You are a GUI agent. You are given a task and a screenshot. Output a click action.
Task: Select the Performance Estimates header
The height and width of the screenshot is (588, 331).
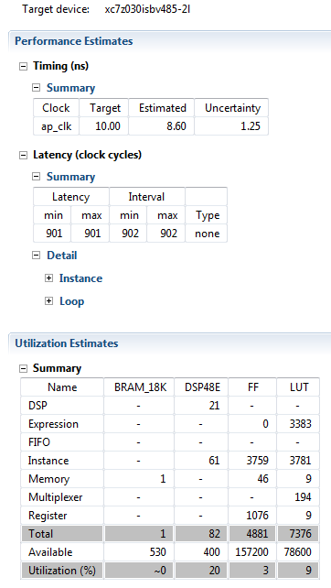click(x=74, y=41)
